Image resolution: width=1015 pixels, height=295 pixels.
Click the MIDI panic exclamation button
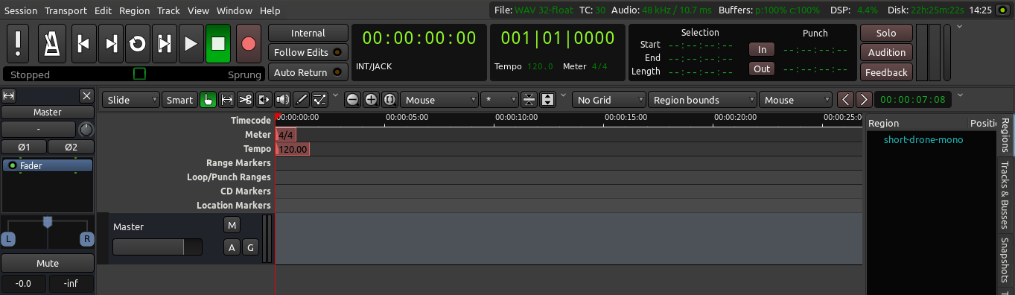[19, 43]
